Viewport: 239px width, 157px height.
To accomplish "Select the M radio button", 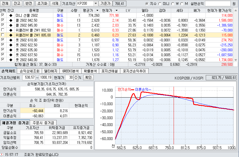I will click(182, 4).
